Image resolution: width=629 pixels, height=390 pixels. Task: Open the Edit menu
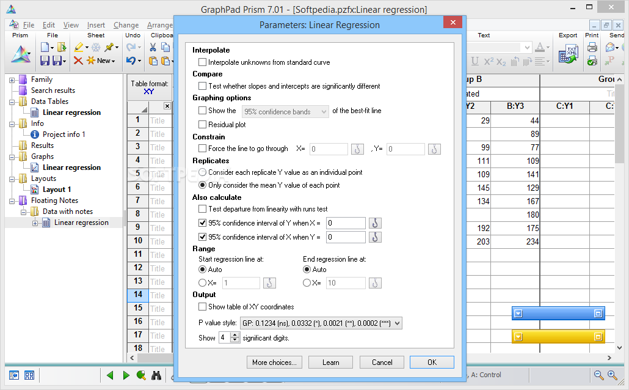[48, 25]
